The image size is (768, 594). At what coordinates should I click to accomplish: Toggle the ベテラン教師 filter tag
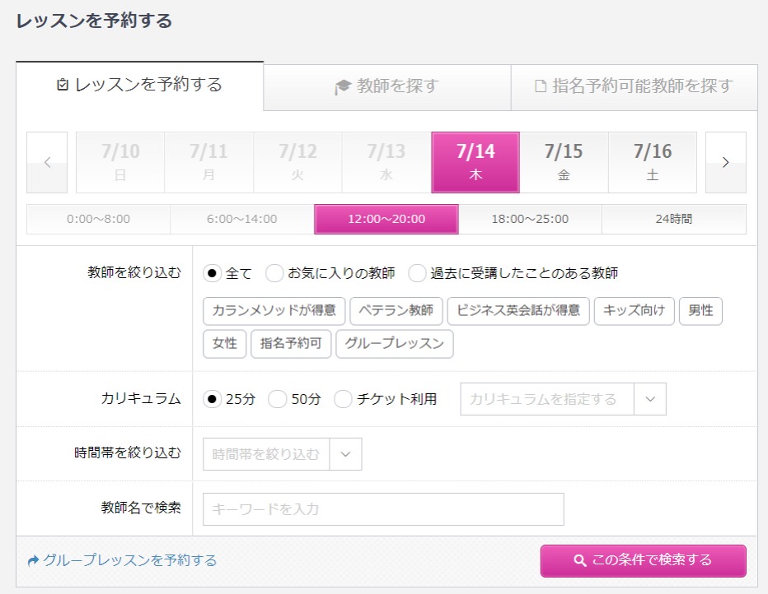(x=396, y=311)
